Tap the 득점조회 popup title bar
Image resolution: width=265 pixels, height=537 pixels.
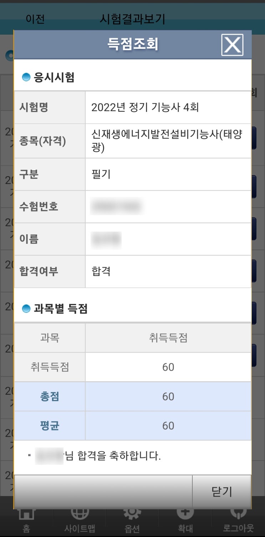click(x=132, y=45)
